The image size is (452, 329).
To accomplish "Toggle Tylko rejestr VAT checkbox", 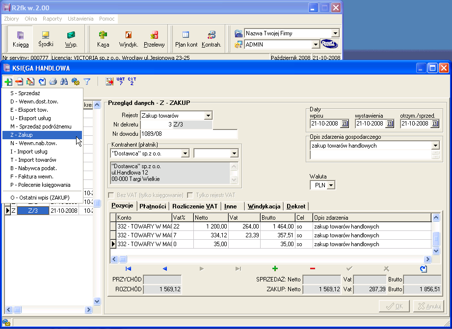I will pos(190,195).
